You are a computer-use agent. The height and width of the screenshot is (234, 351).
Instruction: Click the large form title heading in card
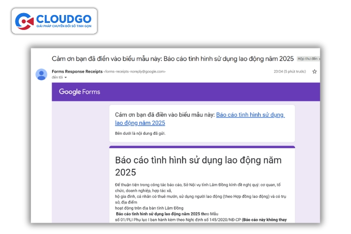(x=198, y=166)
